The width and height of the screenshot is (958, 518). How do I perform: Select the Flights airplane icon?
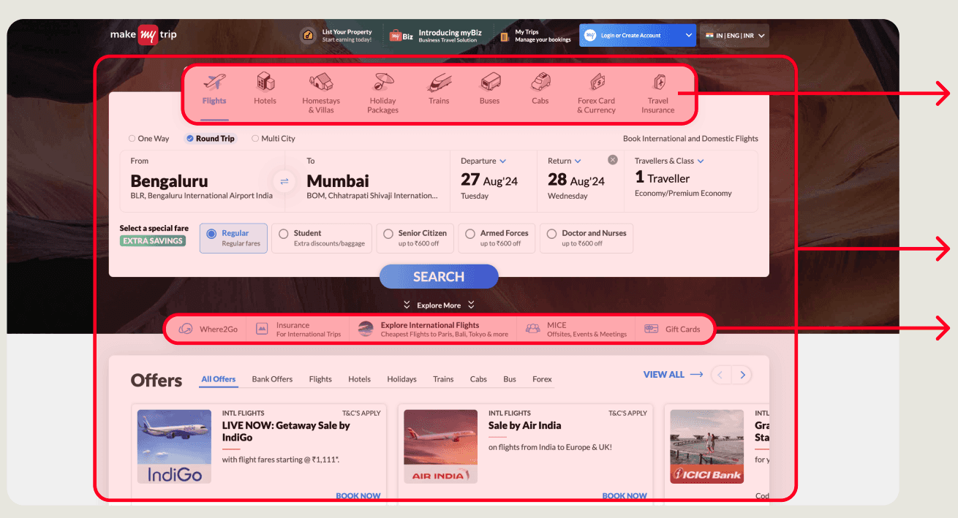click(x=214, y=81)
